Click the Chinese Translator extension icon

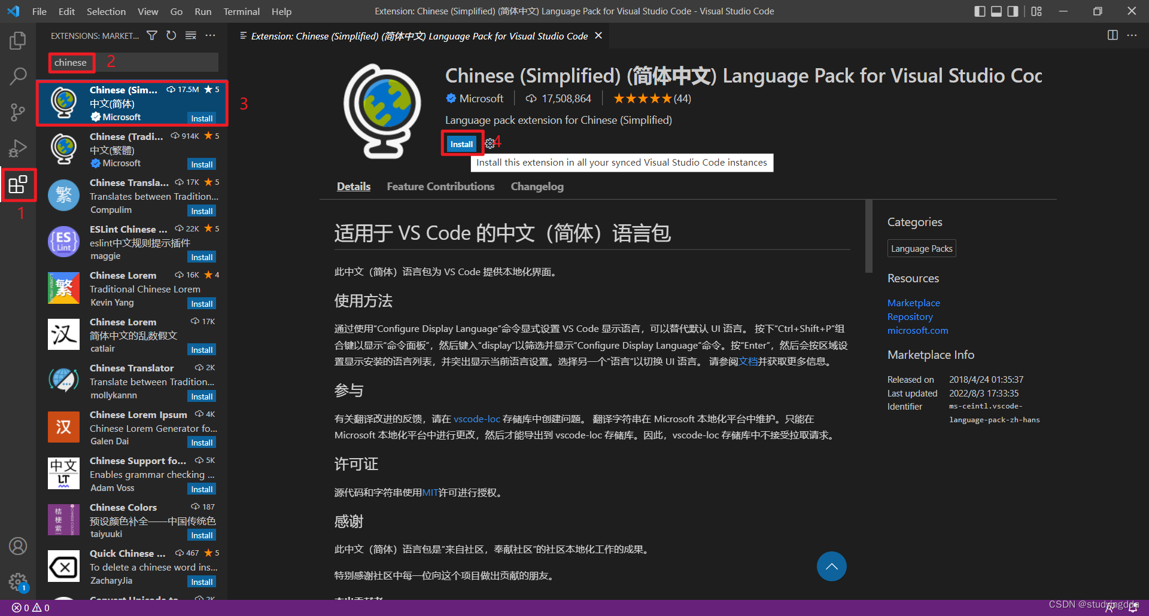[63, 380]
